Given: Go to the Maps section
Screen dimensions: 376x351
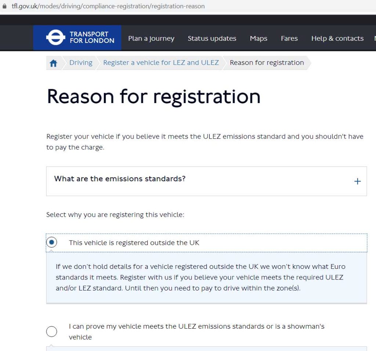Looking at the screenshot, I should 258,39.
